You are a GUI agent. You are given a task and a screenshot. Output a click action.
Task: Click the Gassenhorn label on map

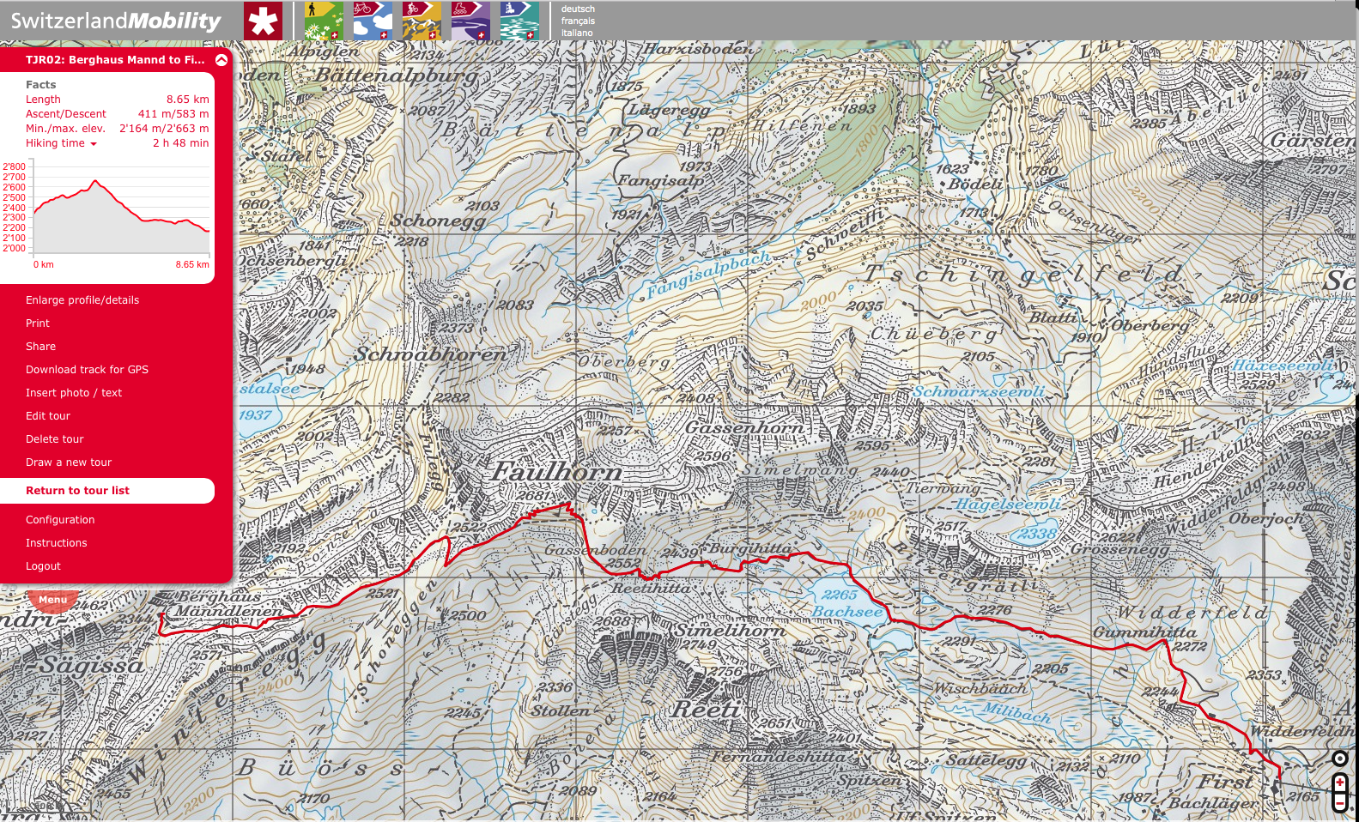click(x=745, y=427)
